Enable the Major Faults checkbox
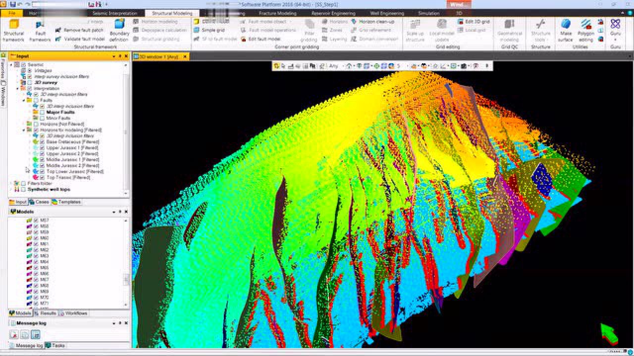Image resolution: width=634 pixels, height=356 pixels. [x=42, y=112]
